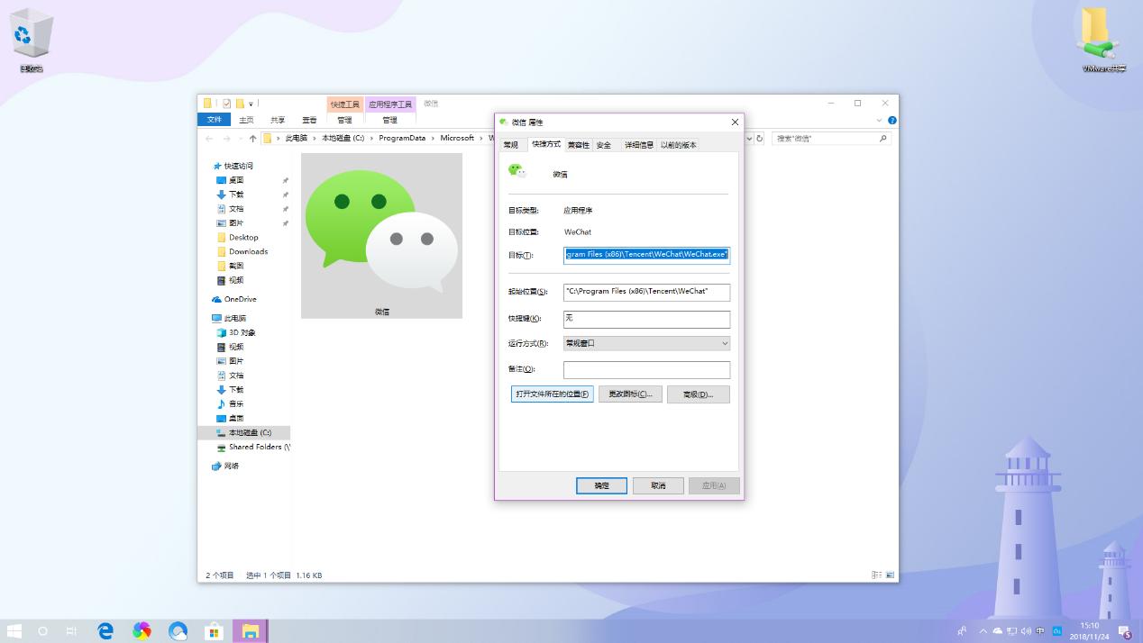Click the 高级 button
Screen dimensions: 1143x643
click(698, 394)
